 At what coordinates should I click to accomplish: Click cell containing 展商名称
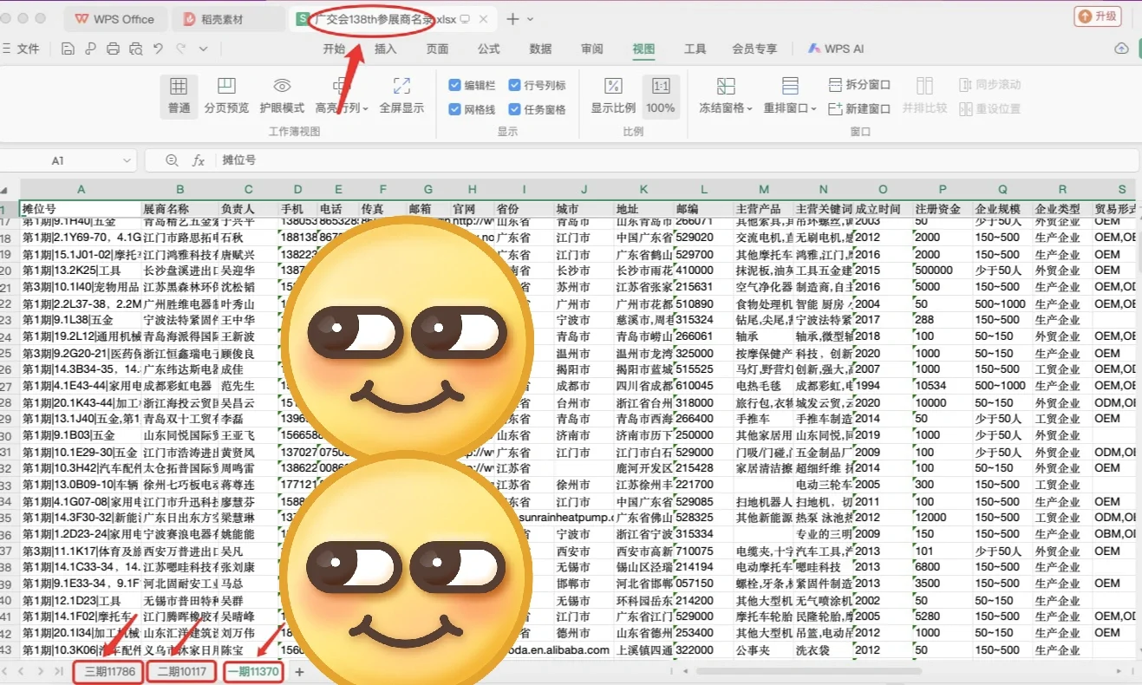[x=180, y=209]
